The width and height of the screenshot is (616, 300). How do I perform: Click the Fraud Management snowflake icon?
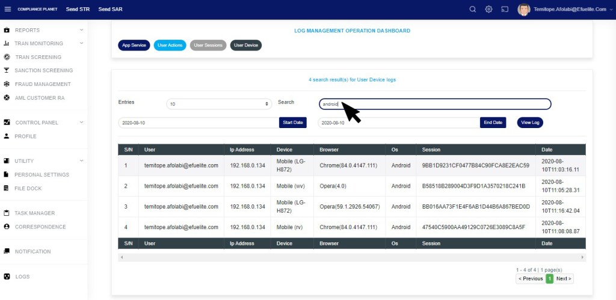pos(7,84)
